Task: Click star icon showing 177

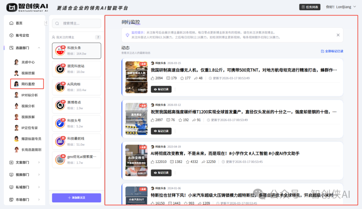Action: coord(182,78)
